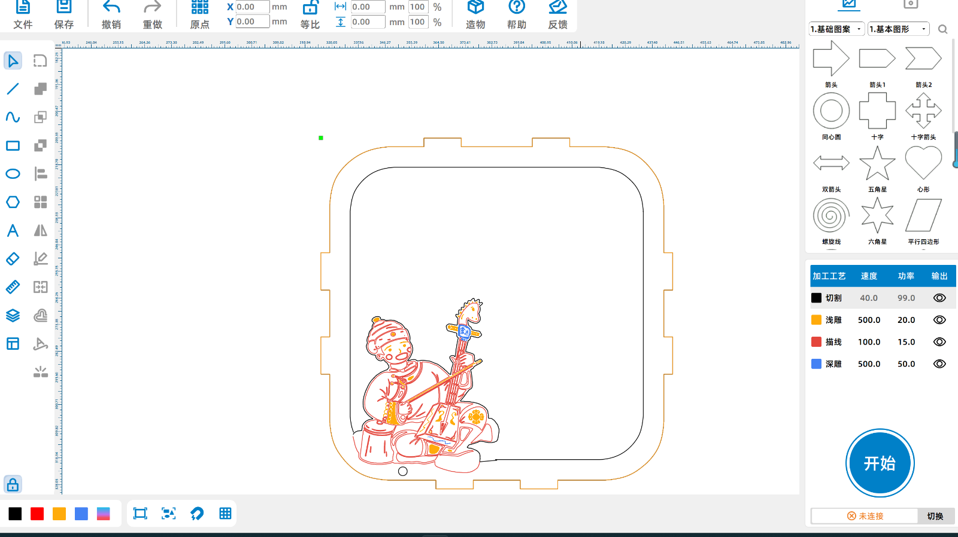The width and height of the screenshot is (958, 537).
Task: Toggle the 等比 aspect ratio lock
Action: tap(310, 14)
